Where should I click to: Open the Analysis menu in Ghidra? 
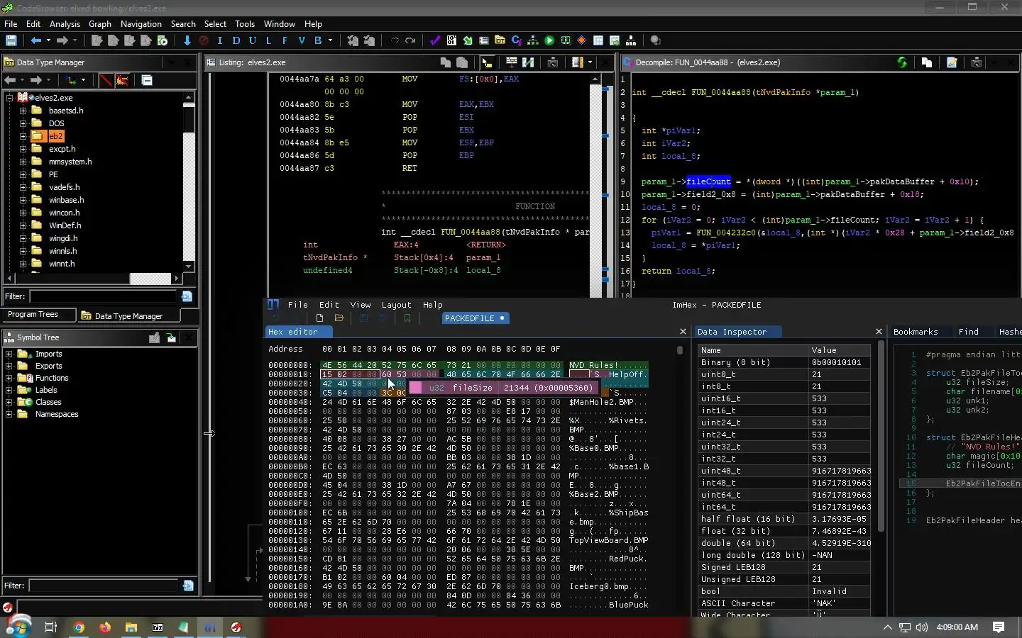tap(65, 24)
